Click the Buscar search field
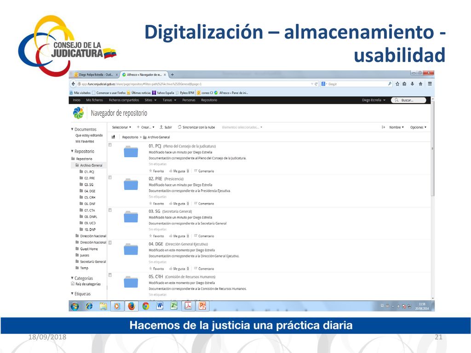The width and height of the screenshot is (471, 353). 408,100
